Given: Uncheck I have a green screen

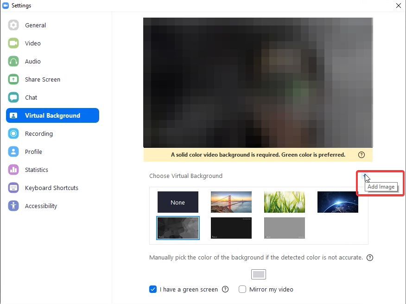Looking at the screenshot, I should pyautogui.click(x=153, y=289).
